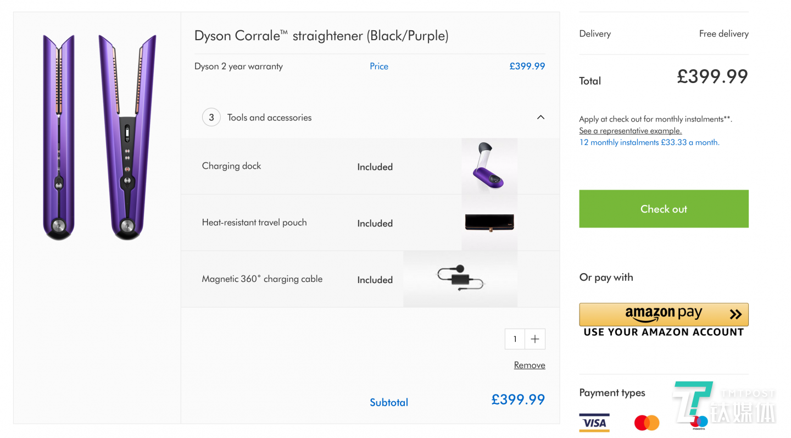Screen dimensions: 791x438
Task: Click the Dyson Corrale straightener product title
Action: tap(321, 36)
